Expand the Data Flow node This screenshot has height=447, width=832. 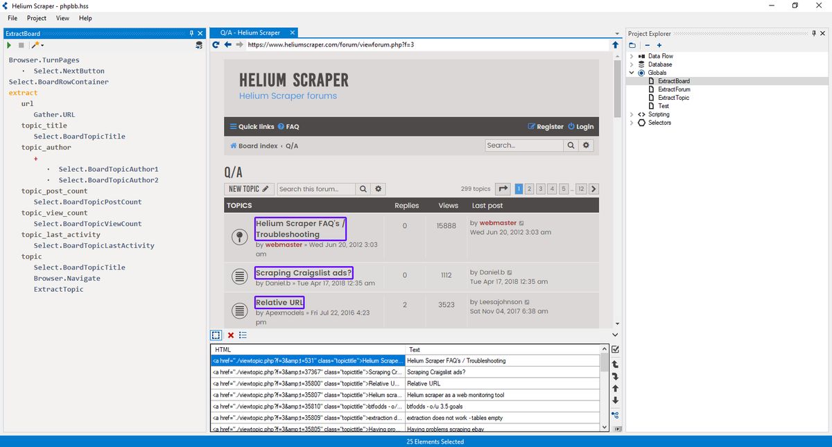point(631,55)
